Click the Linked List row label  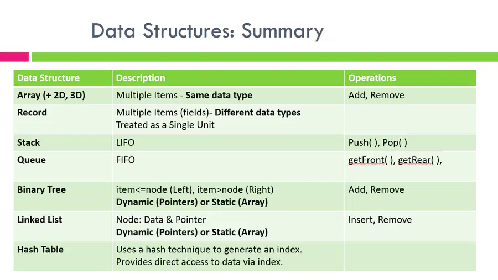pyautogui.click(x=40, y=220)
